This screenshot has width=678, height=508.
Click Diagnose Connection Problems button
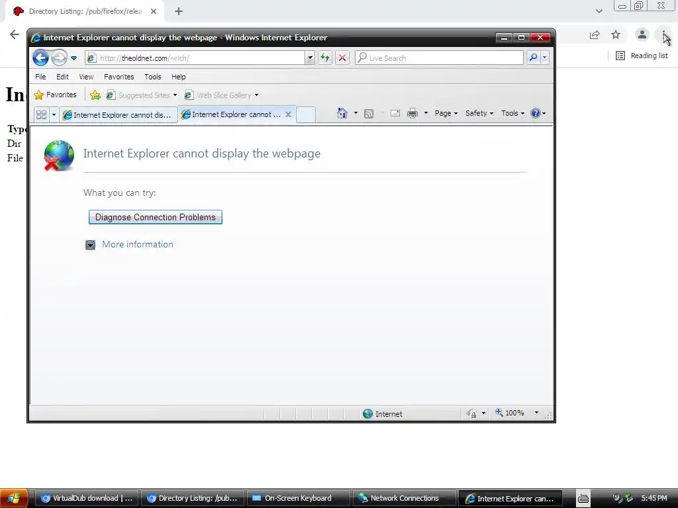pyautogui.click(x=155, y=217)
